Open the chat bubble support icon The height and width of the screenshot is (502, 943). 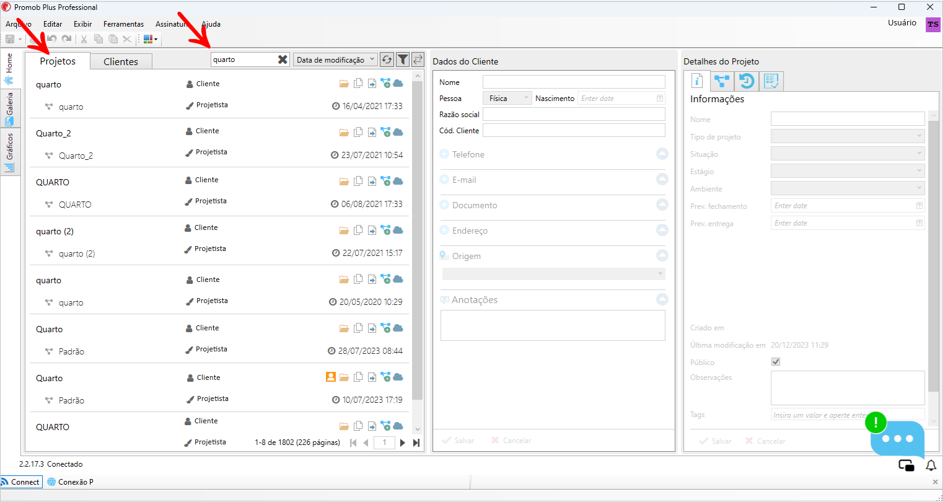click(897, 439)
